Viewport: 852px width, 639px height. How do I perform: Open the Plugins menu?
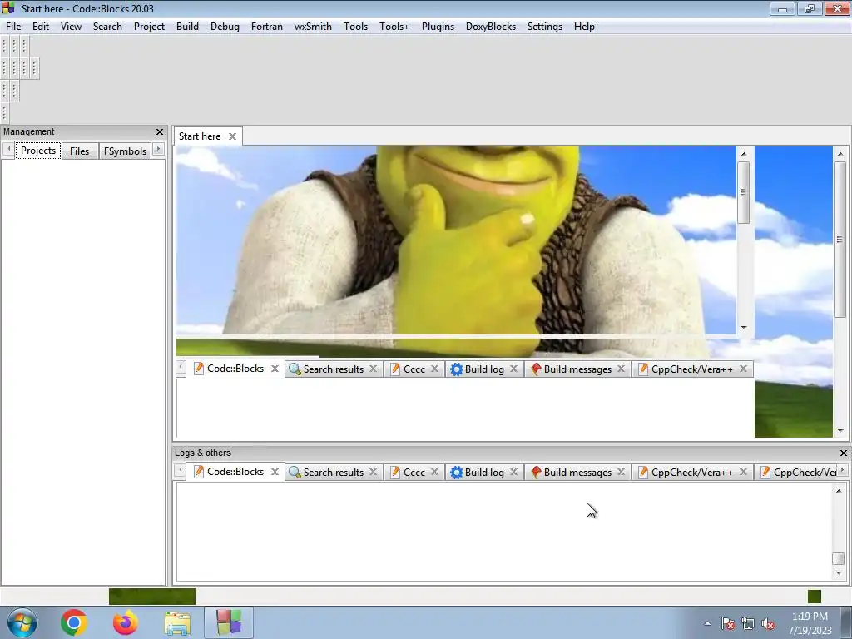(x=438, y=27)
